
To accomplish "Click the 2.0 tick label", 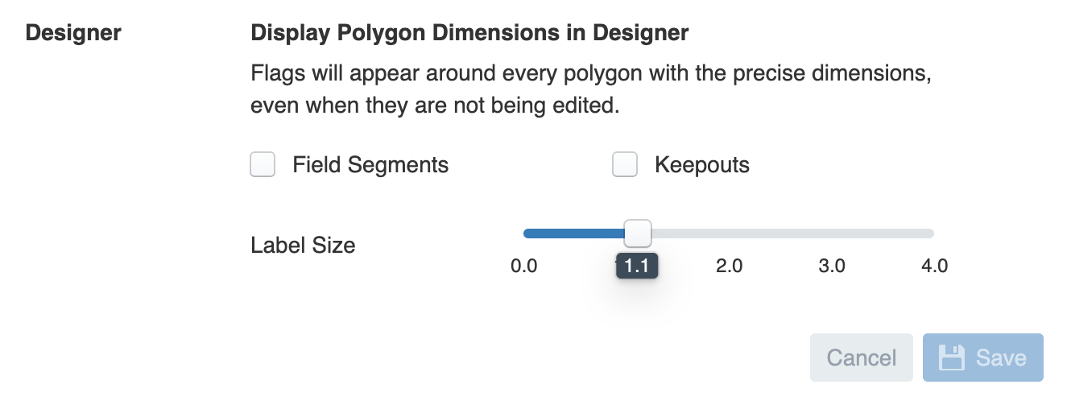I will coord(730,266).
